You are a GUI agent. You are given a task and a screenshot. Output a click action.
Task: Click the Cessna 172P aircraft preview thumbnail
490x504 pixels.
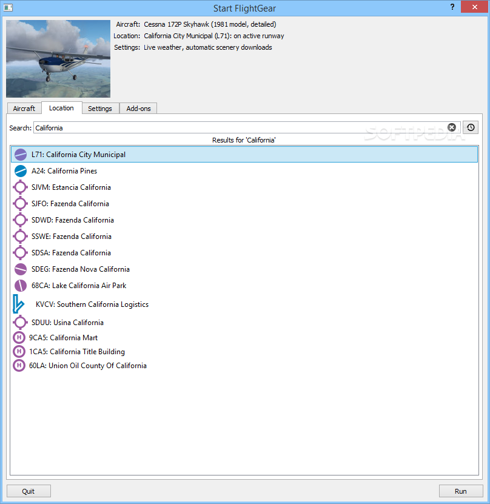58,59
